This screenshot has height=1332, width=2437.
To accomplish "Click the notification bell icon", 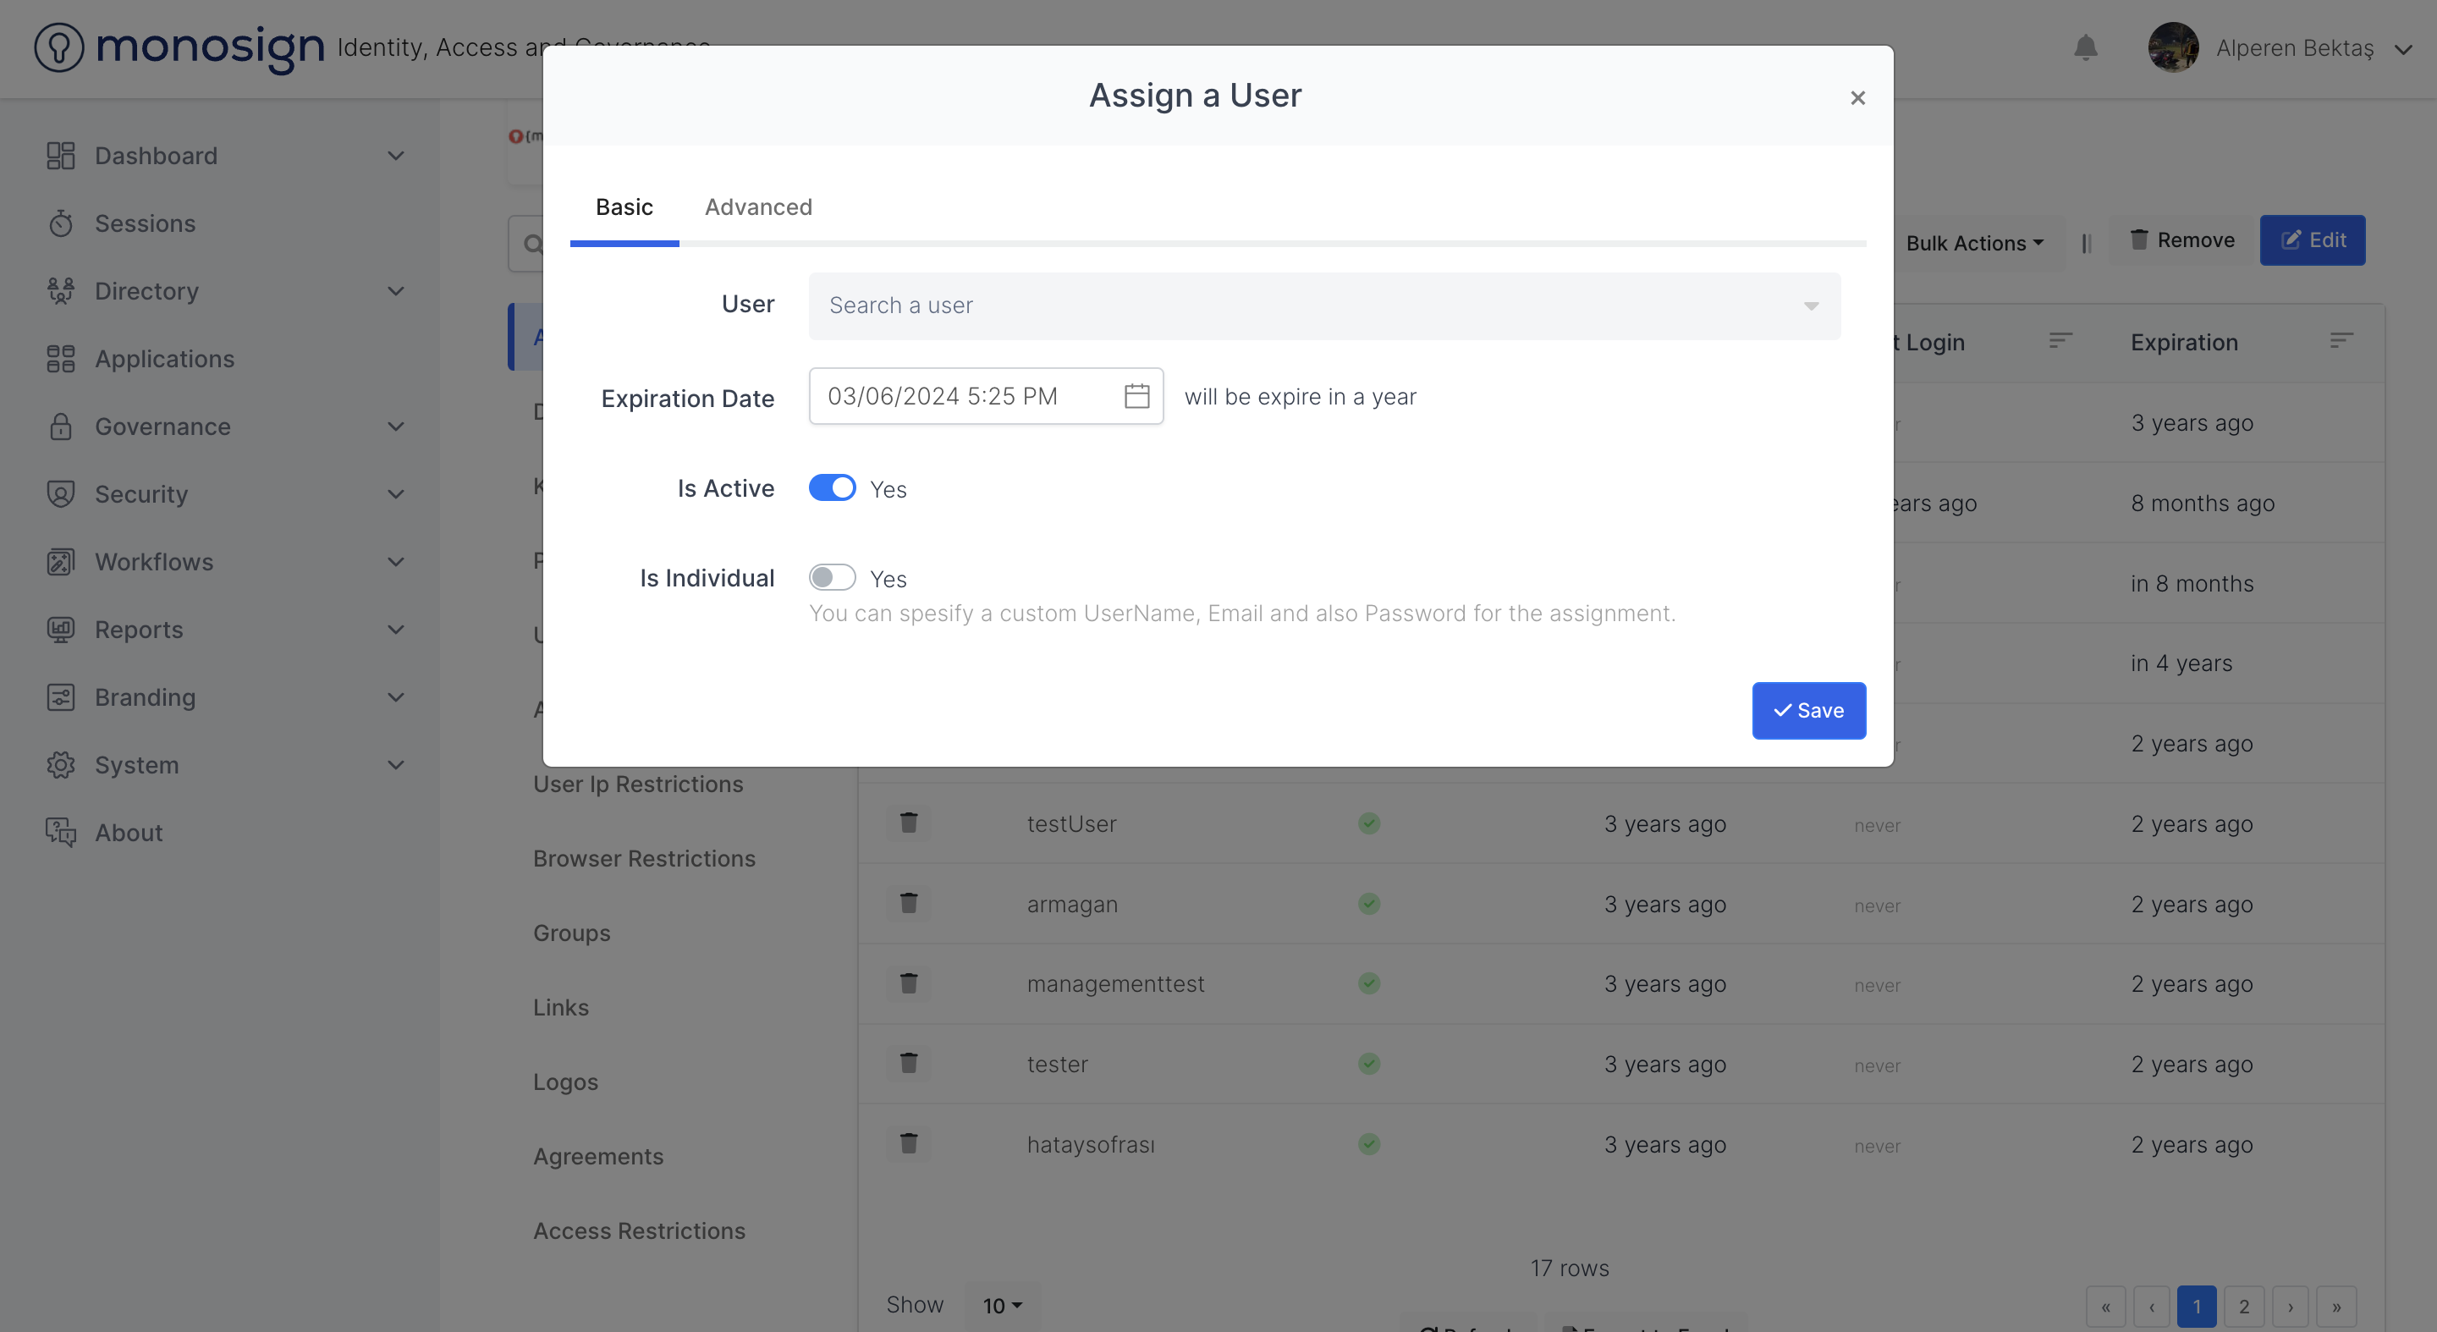I will tap(2085, 48).
